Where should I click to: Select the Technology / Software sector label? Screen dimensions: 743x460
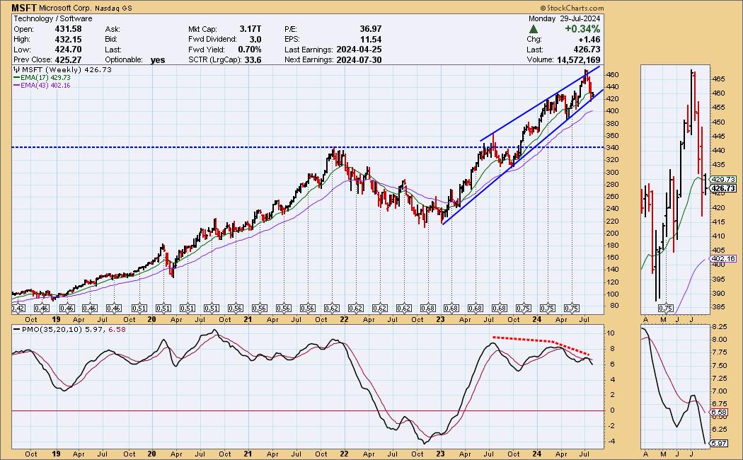click(x=52, y=18)
